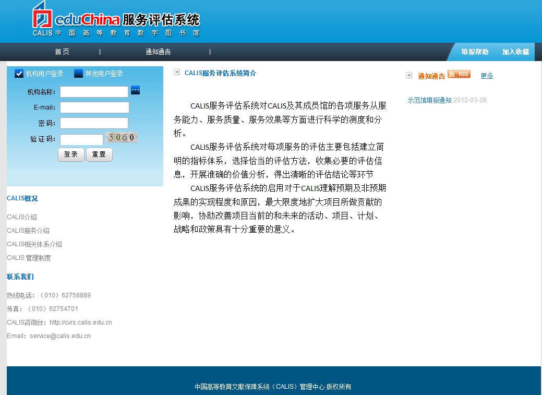Click the RSS feed icon
The image size is (542, 395).
pyautogui.click(x=459, y=74)
